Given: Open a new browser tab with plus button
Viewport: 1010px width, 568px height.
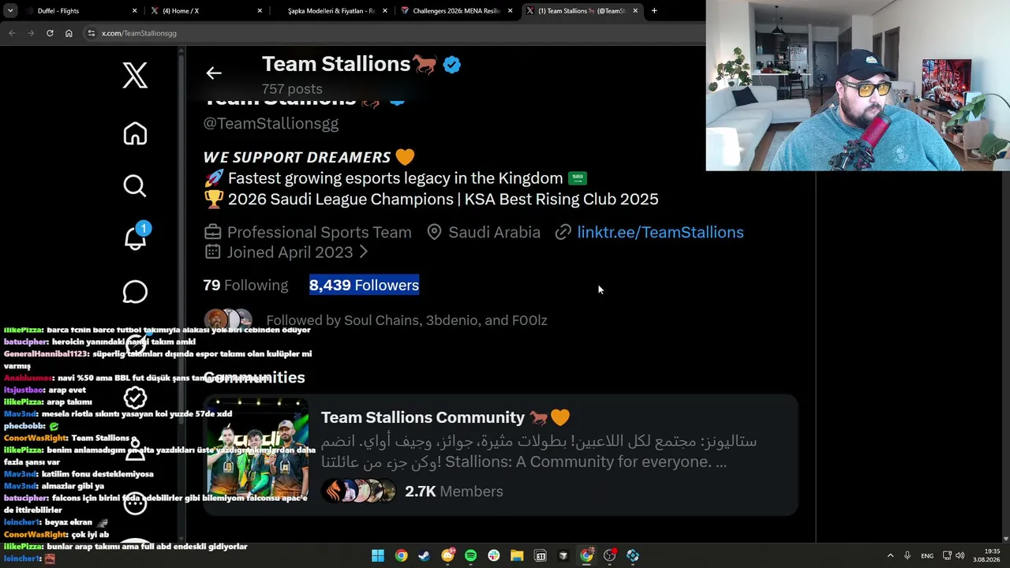Looking at the screenshot, I should [x=654, y=11].
